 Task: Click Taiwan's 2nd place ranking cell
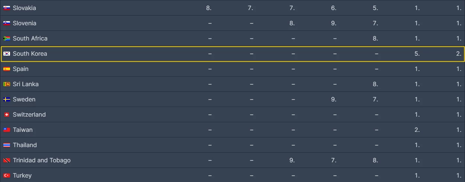pos(417,130)
